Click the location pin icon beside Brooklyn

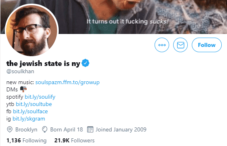tap(10, 129)
